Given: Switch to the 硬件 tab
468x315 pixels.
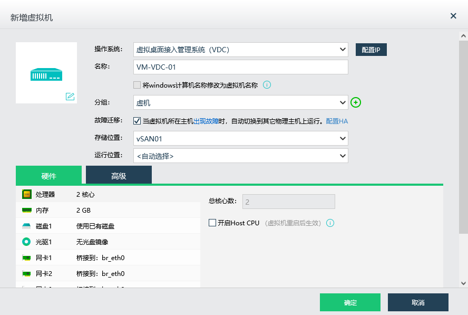Looking at the screenshot, I should tap(48, 176).
